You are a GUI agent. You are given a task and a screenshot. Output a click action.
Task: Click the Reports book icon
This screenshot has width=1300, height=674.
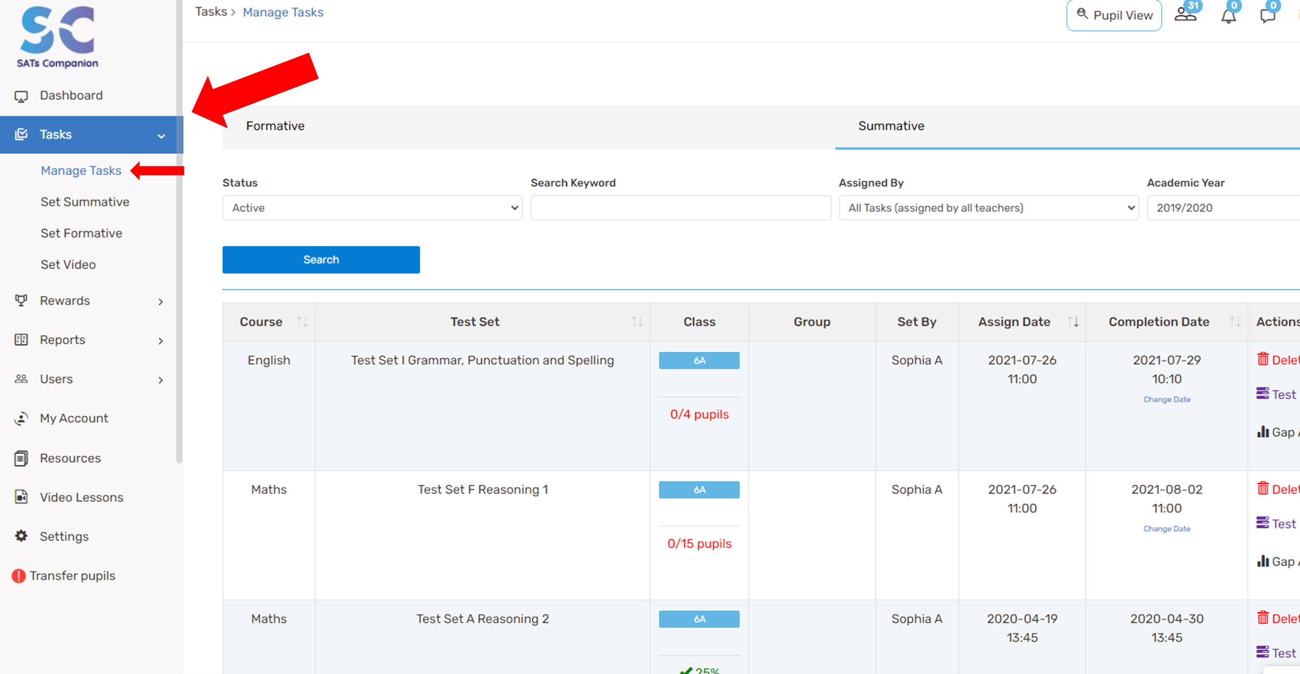click(x=21, y=340)
